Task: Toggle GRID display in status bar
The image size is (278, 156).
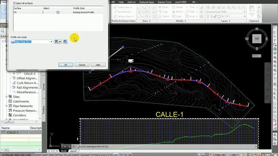Action: coord(52,155)
